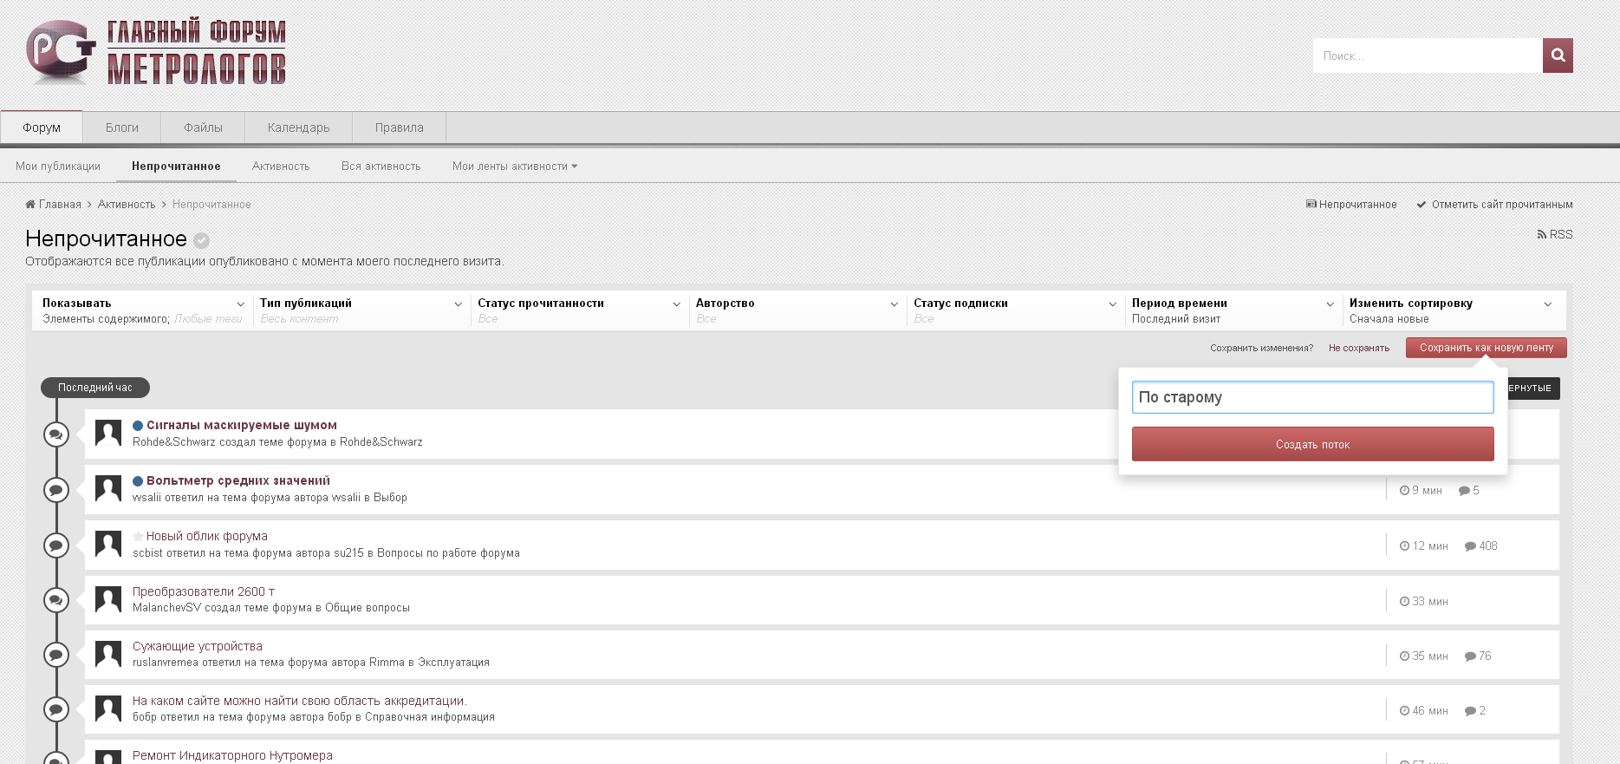The image size is (1620, 764).
Task: Click the star icon beside Новый облик форума
Action: [138, 537]
